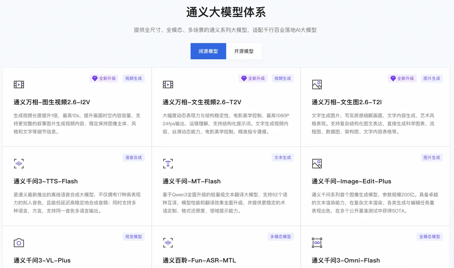The image size is (454, 268).
Task: Click the 视频生成 tag on T2V card
Action: [282, 78]
